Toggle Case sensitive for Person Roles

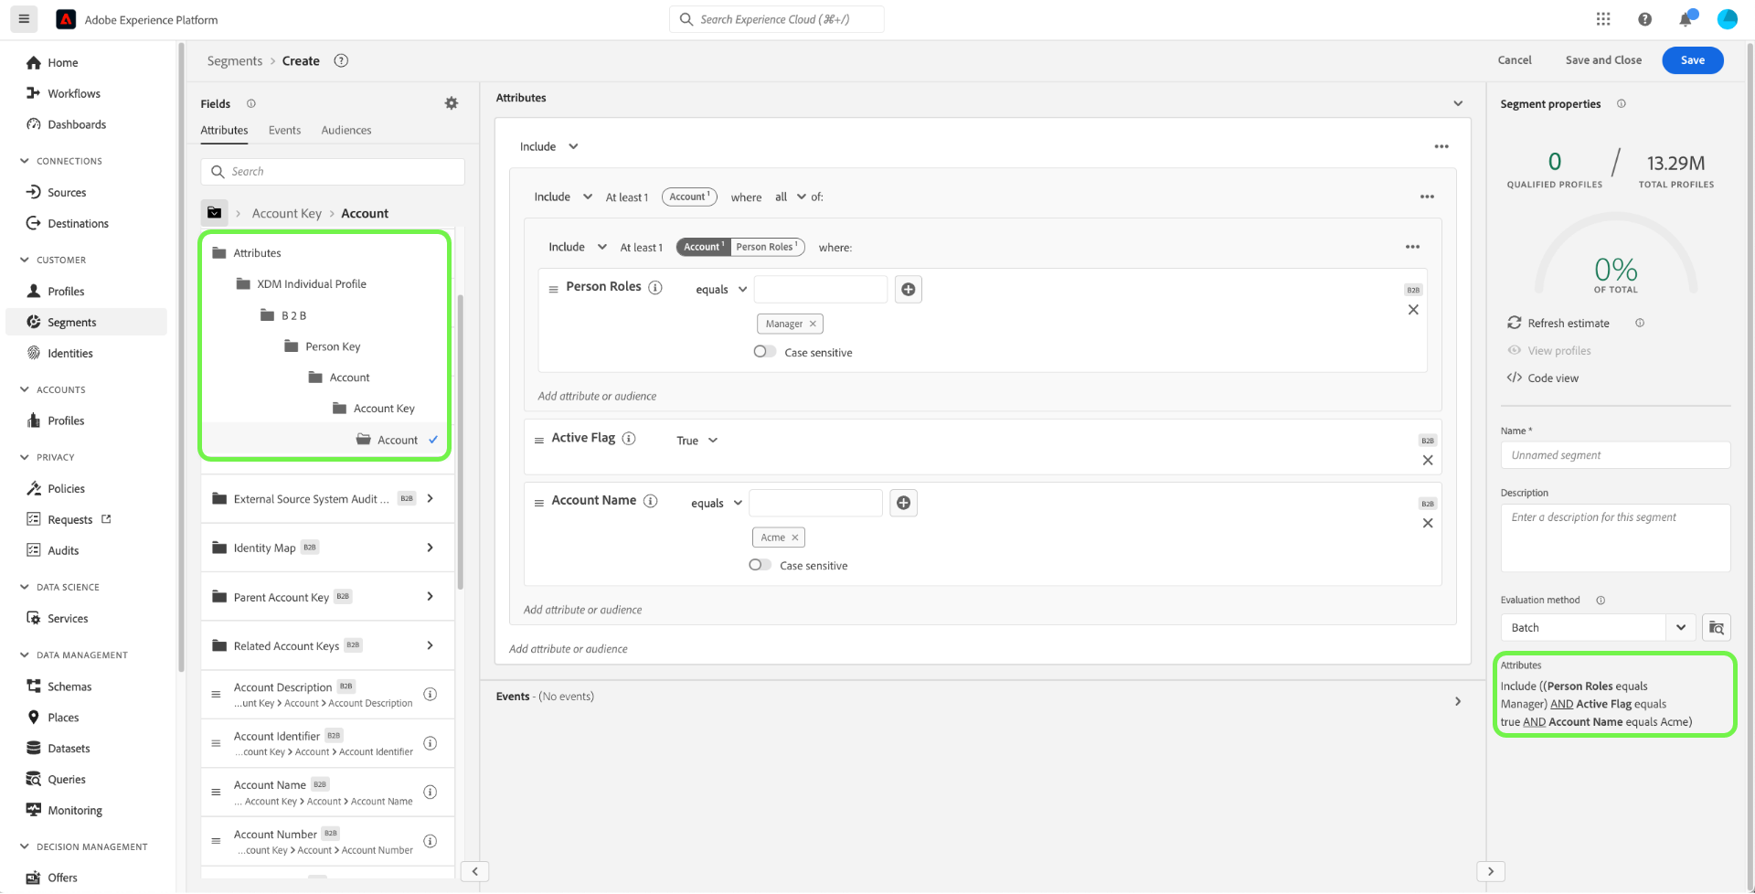(x=764, y=352)
